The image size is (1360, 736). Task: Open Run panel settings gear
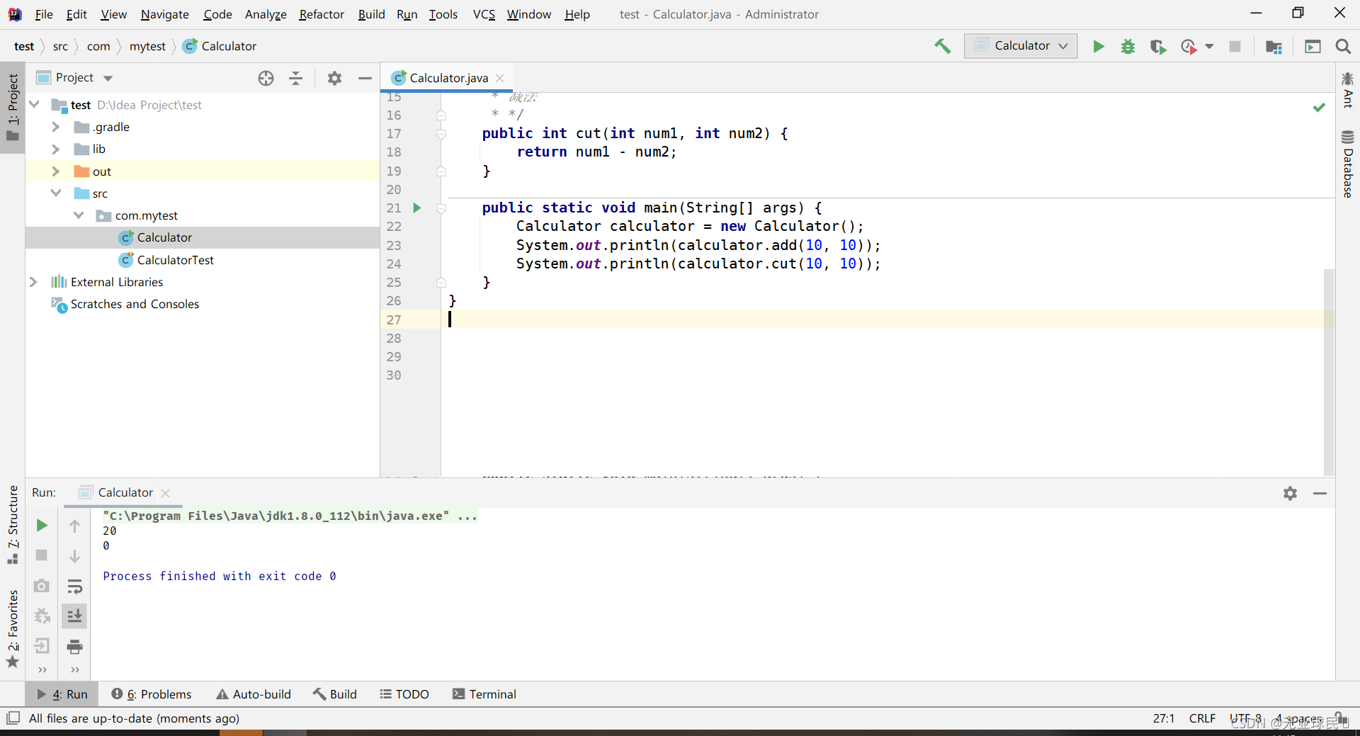pyautogui.click(x=1290, y=493)
